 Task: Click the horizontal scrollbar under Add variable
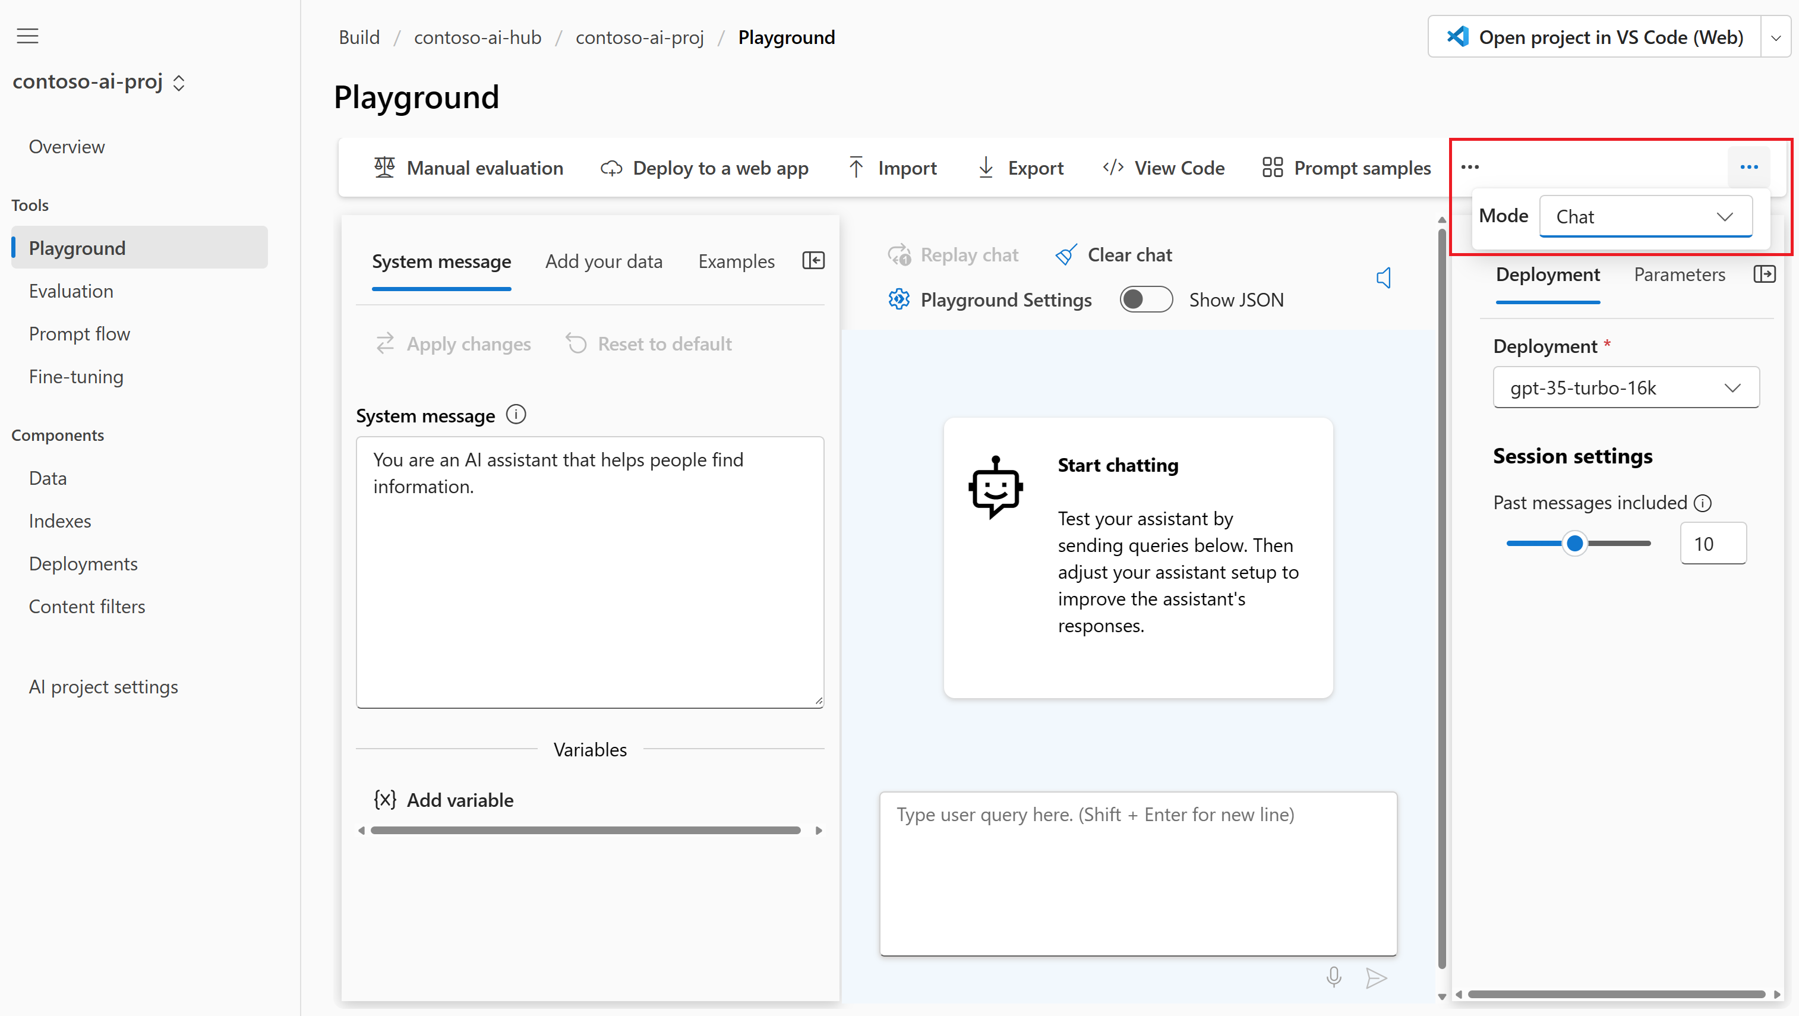click(585, 830)
